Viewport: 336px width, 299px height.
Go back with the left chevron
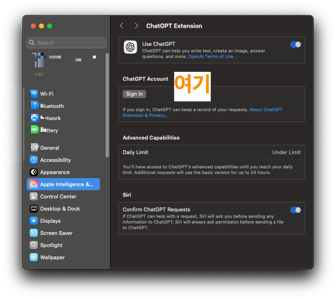click(122, 26)
